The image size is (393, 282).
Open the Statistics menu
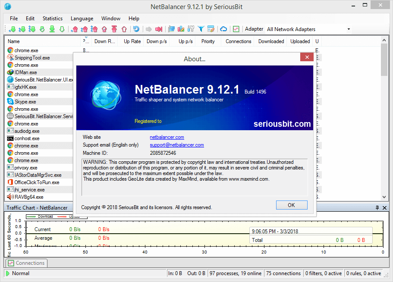click(53, 19)
